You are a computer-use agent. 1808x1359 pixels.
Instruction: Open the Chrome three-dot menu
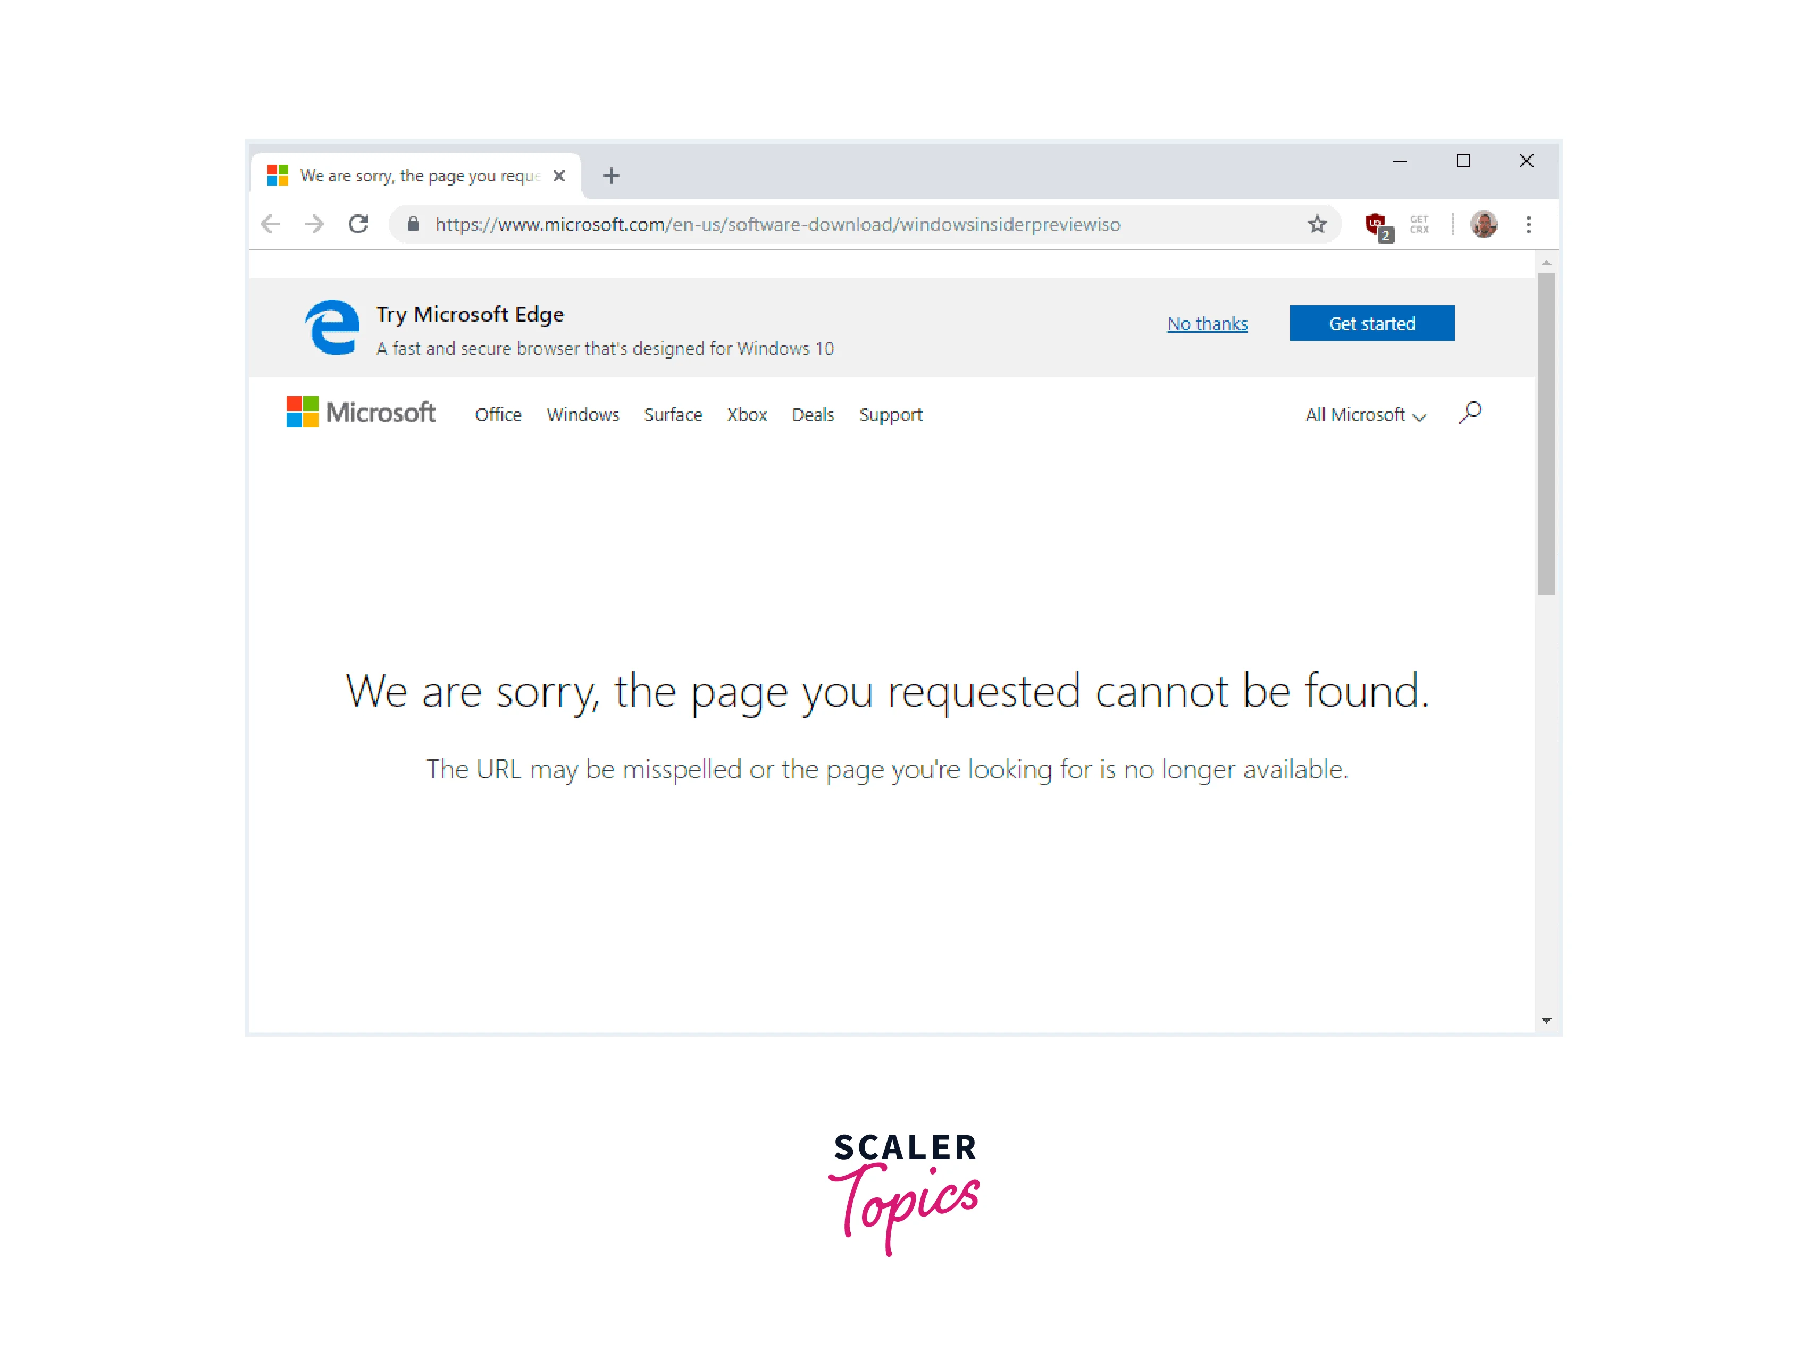click(1528, 224)
